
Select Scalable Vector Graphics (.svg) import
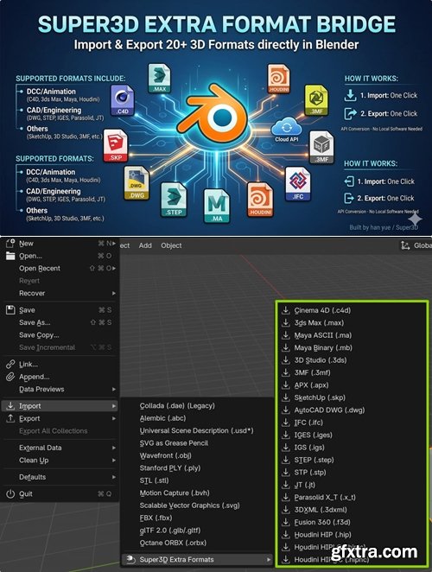click(x=190, y=505)
